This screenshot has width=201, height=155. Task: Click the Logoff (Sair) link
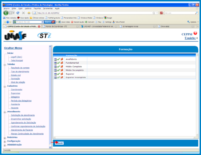tap(16, 57)
